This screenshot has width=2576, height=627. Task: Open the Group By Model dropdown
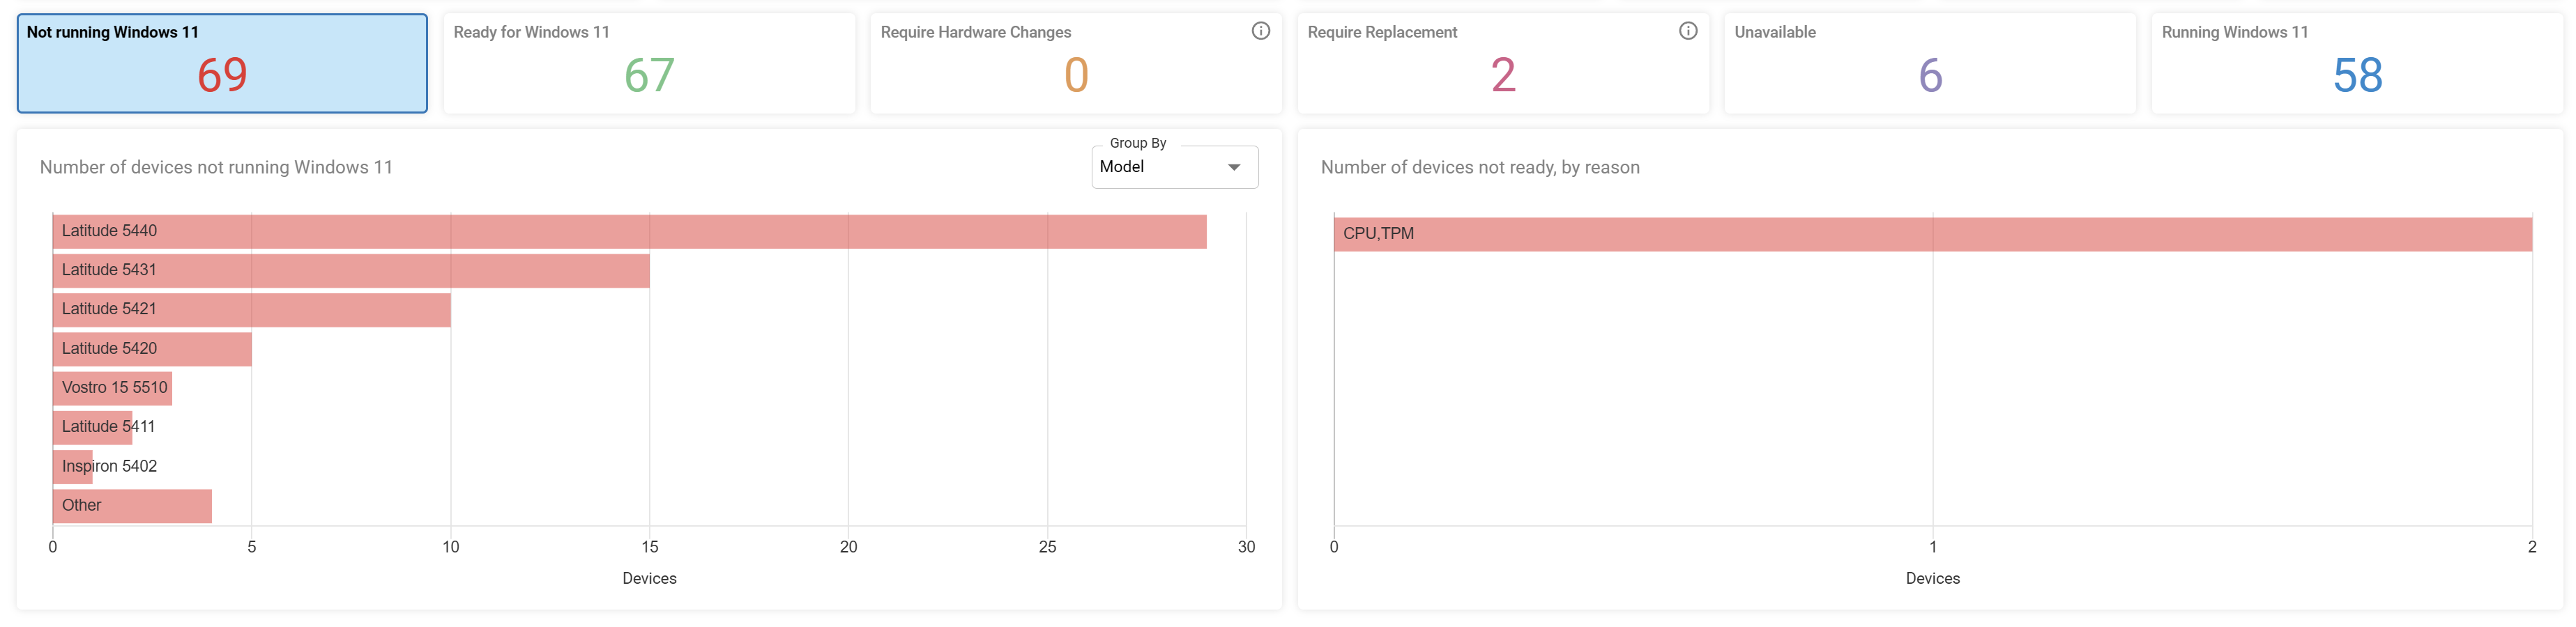pos(1174,167)
